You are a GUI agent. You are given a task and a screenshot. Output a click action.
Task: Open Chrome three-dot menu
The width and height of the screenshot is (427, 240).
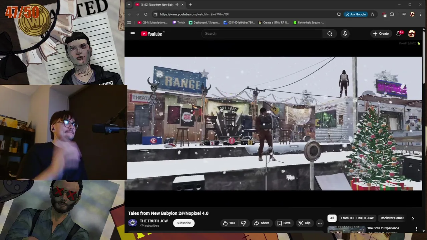pos(420,14)
